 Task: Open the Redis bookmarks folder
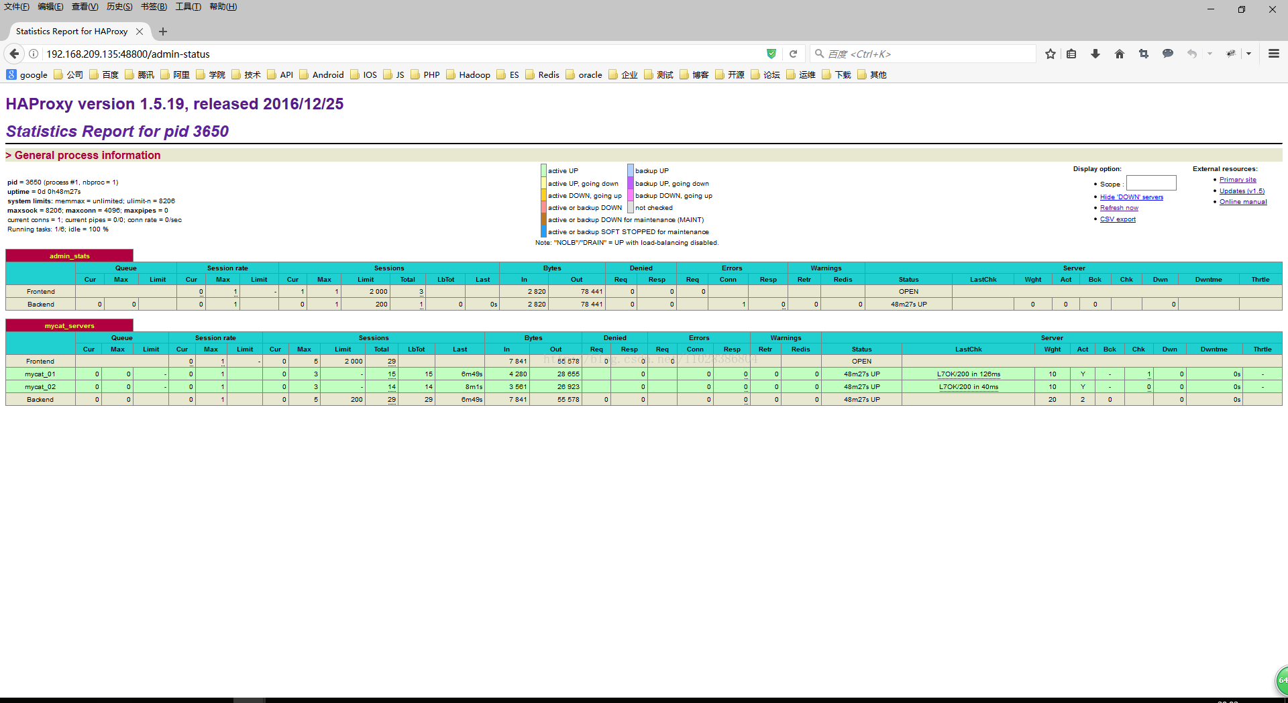[x=542, y=74]
